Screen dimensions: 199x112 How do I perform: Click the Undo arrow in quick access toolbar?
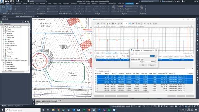21,1
